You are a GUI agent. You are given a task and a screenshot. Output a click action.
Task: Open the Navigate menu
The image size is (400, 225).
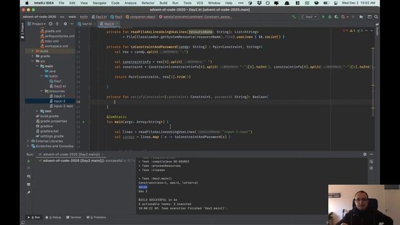99,3
